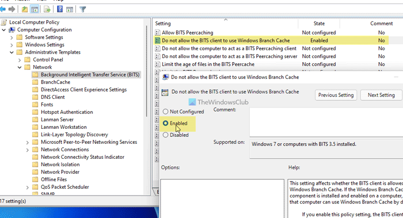Select the Control Panel tree label
This screenshot has width=403, height=218.
tap(48, 60)
